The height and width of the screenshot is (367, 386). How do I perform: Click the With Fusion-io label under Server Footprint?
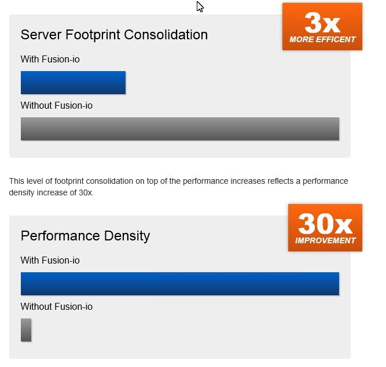point(50,60)
